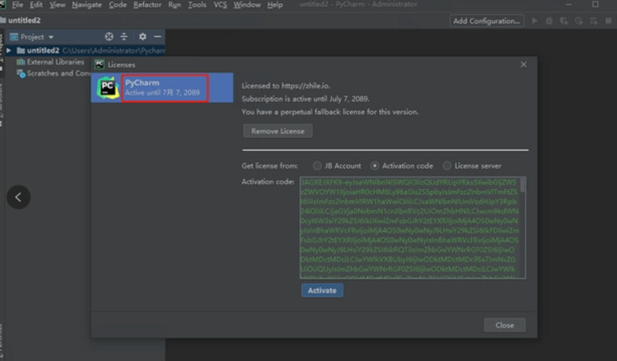The height and width of the screenshot is (361, 617).
Task: Hide the Project panel with minus icon
Action: (x=158, y=36)
